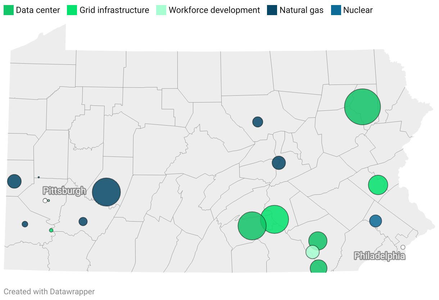Click the natural gas bubble on far western border
The height and width of the screenshot is (300, 439).
tap(14, 181)
